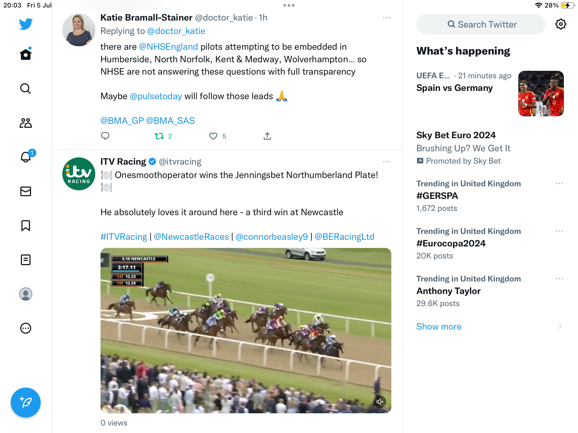This screenshot has width=578, height=433.
Task: Open Notifications bell icon
Action: pos(26,157)
